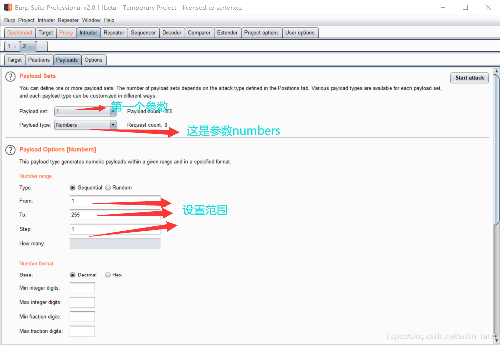Click the 'Number format' heading
The height and width of the screenshot is (345, 500).
[36, 264]
